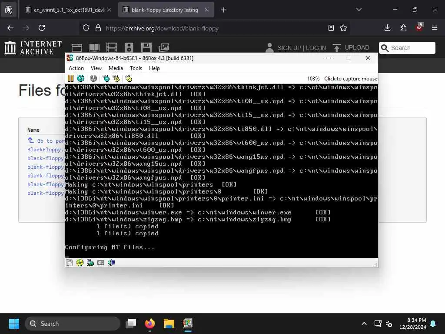Click LOG IN link

click(x=316, y=48)
